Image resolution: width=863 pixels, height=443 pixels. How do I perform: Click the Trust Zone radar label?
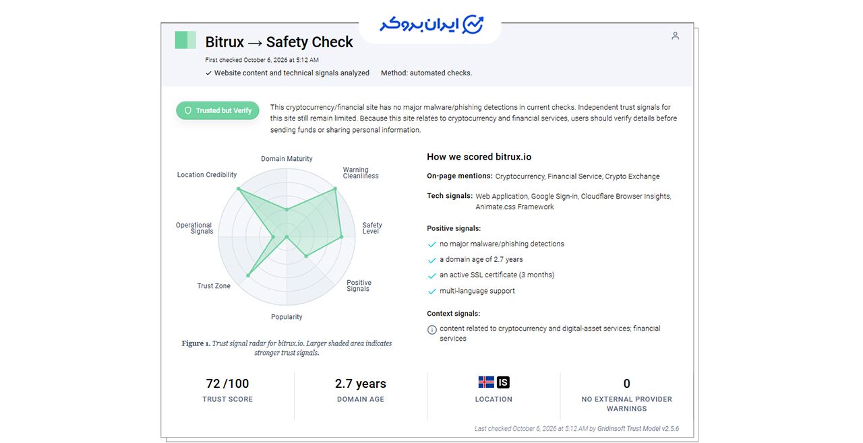[214, 286]
